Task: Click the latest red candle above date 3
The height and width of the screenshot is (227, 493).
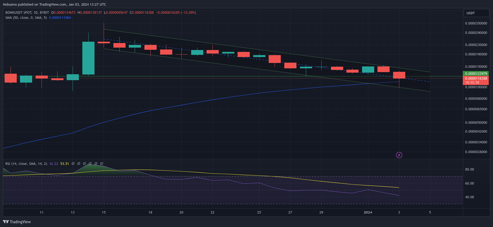Action: point(399,75)
